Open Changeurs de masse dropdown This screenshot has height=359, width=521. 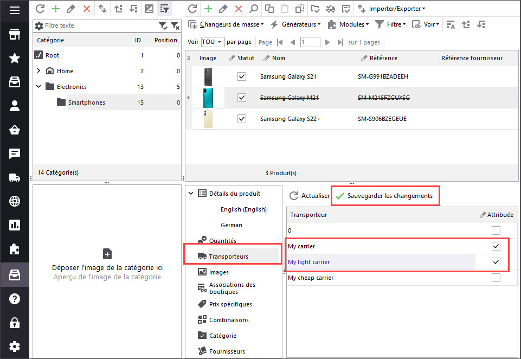click(x=226, y=24)
